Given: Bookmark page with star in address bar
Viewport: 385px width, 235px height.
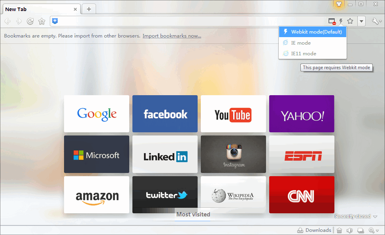Looking at the screenshot, I should (x=350, y=21).
